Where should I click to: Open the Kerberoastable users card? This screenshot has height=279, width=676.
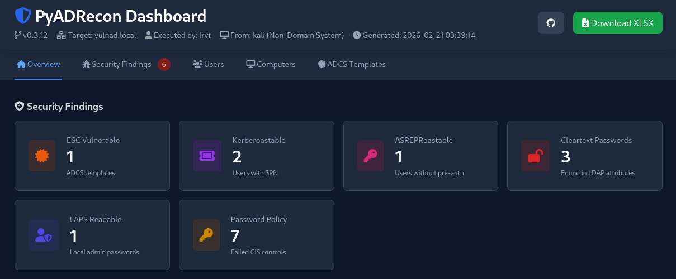(257, 156)
